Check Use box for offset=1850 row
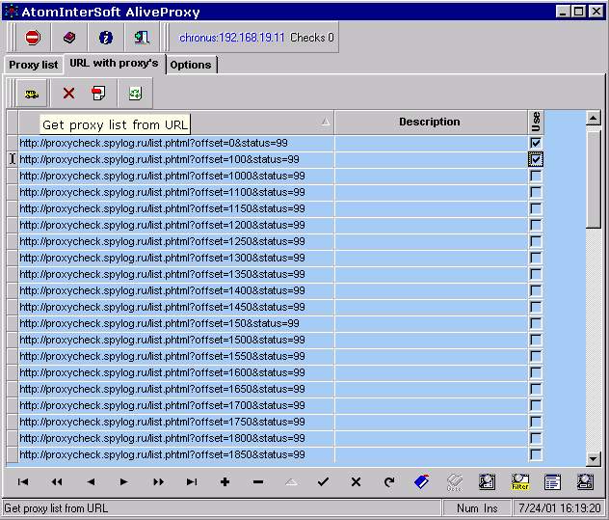The image size is (609, 520). [x=536, y=454]
